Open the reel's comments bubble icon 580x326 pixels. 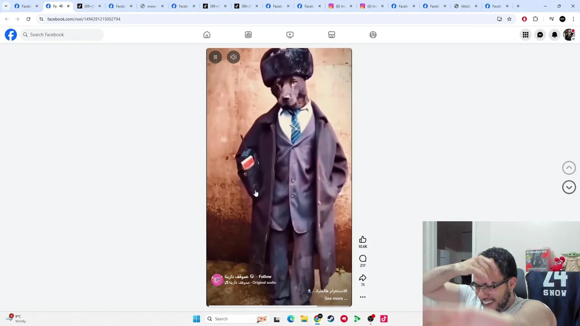(x=362, y=259)
